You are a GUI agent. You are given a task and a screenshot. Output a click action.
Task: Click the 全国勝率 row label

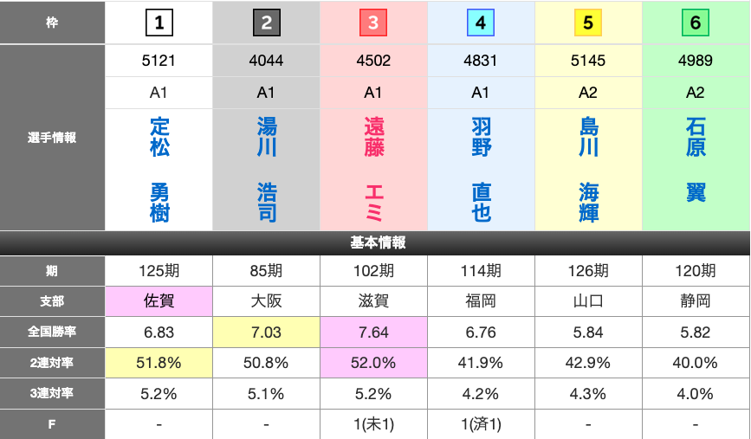52,332
